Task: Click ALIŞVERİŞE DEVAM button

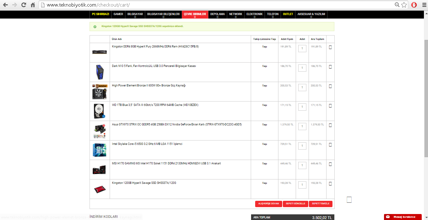Action: pyautogui.click(x=268, y=204)
